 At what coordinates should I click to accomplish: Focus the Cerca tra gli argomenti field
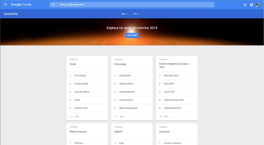[x=132, y=5]
